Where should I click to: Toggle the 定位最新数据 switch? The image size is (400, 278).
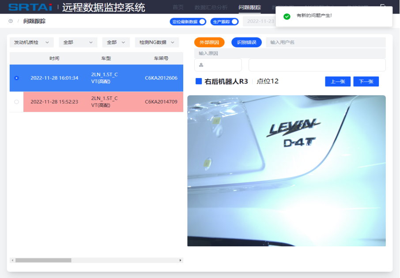click(x=188, y=22)
